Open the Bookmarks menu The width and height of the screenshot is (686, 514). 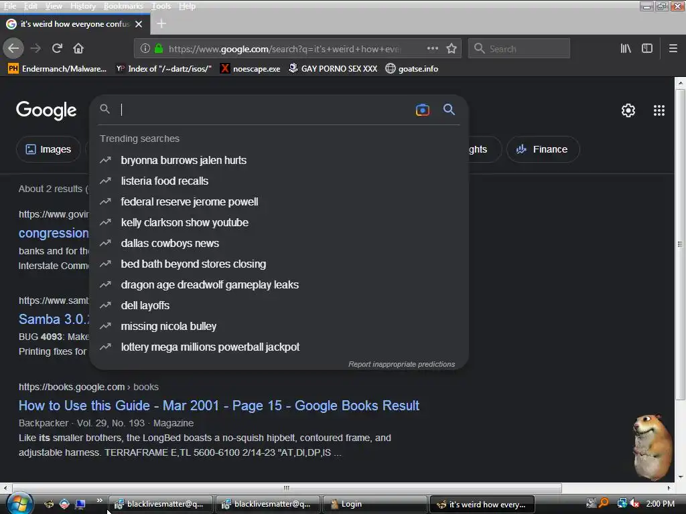coord(123,5)
